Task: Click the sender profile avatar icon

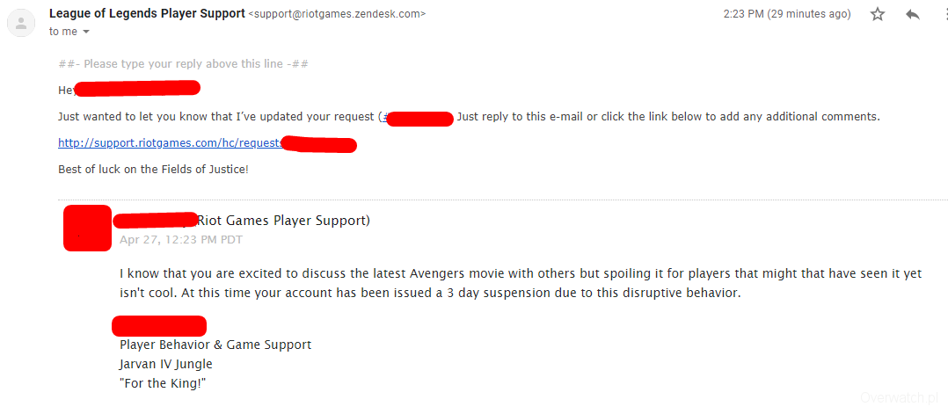Action: click(21, 22)
